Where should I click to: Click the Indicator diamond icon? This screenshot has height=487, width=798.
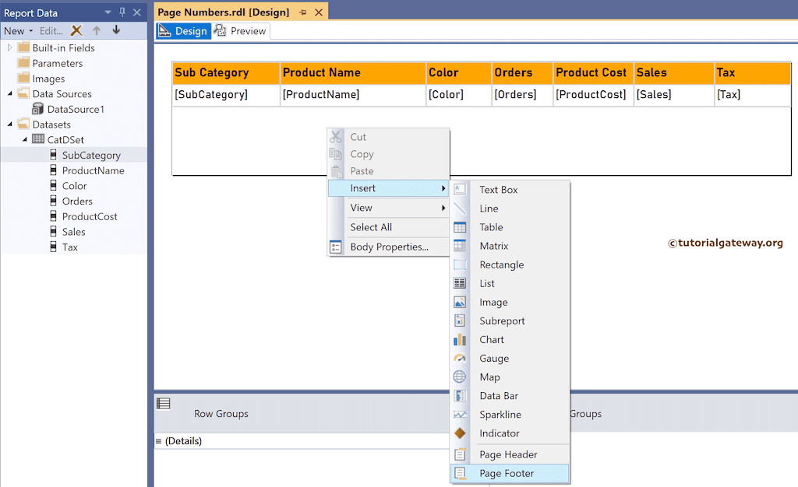460,433
